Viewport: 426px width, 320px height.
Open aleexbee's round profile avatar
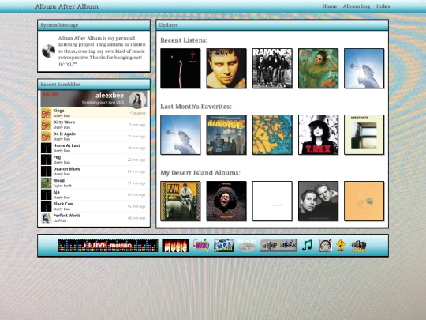click(137, 100)
